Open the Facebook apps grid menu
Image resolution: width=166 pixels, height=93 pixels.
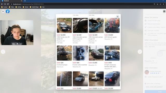coord(164,11)
